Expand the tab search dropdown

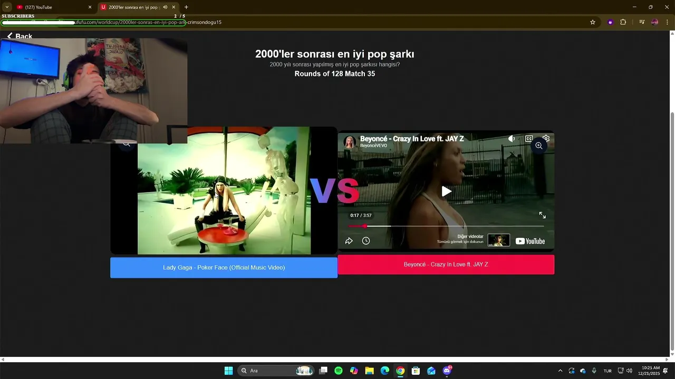click(x=7, y=7)
